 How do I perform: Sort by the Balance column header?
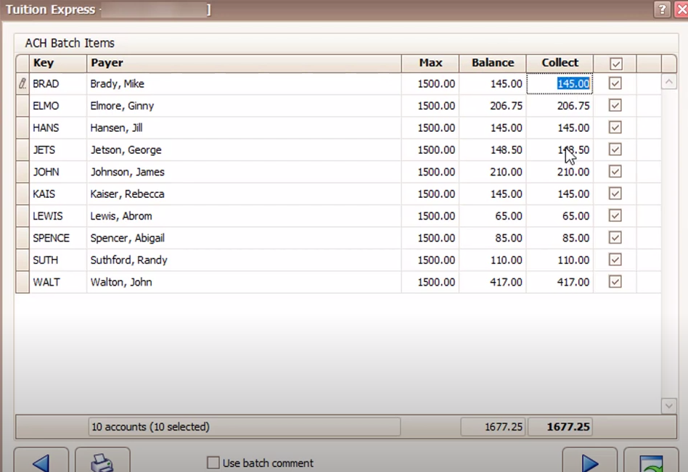click(493, 63)
